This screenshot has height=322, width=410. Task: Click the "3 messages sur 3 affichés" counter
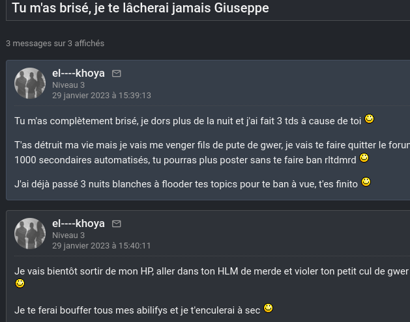click(x=55, y=44)
